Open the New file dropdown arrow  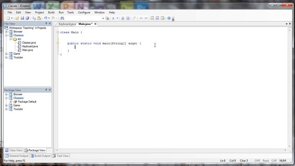point(12,18)
